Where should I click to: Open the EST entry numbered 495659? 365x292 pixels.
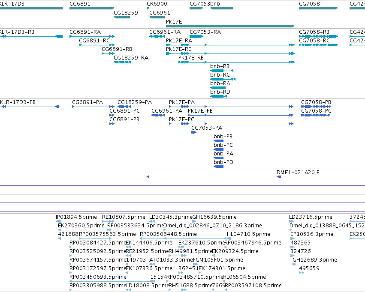pyautogui.click(x=309, y=268)
